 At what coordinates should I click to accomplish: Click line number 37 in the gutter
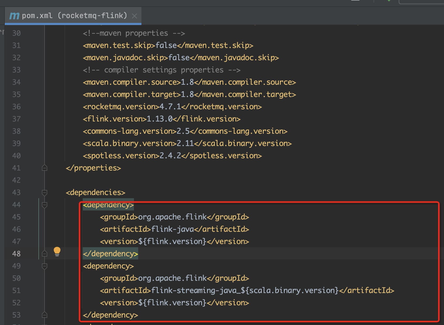(16, 119)
